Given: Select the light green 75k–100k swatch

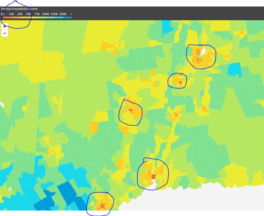Looking at the screenshot, I should pos(41,17).
